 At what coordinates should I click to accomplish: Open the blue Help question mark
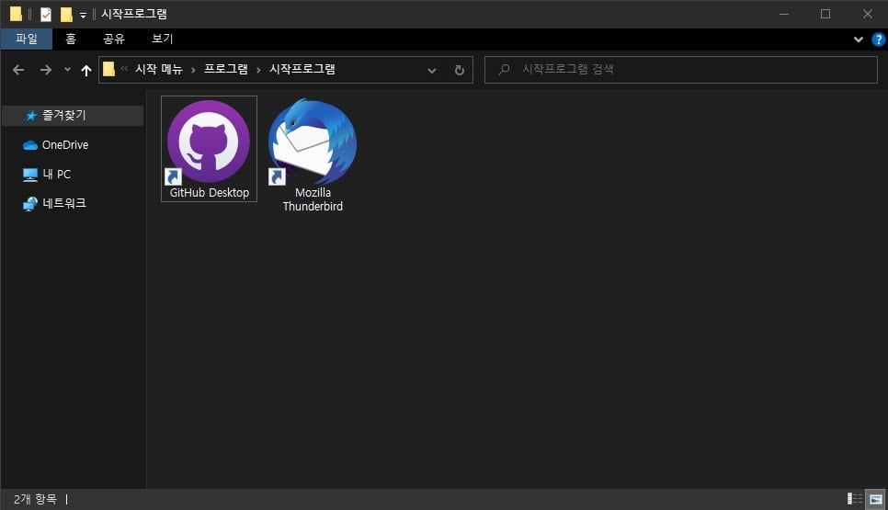(879, 40)
